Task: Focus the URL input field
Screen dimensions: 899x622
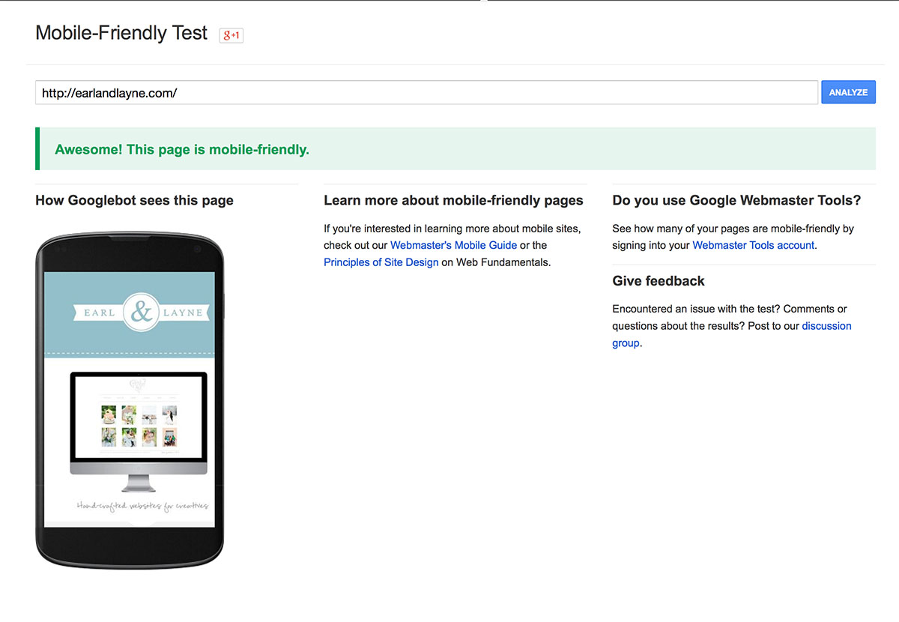Action: tap(426, 92)
